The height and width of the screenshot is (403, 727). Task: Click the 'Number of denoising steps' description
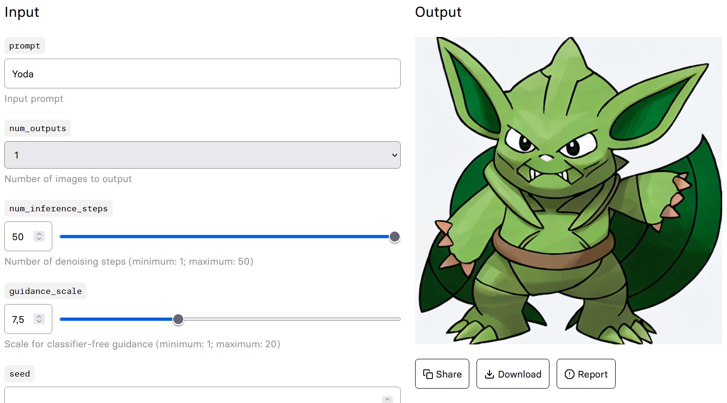coord(129,261)
